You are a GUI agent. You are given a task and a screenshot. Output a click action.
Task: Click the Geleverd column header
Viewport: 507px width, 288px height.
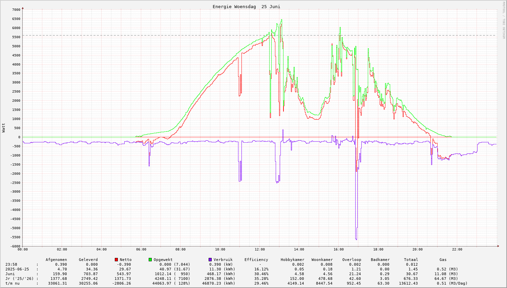tap(88, 260)
